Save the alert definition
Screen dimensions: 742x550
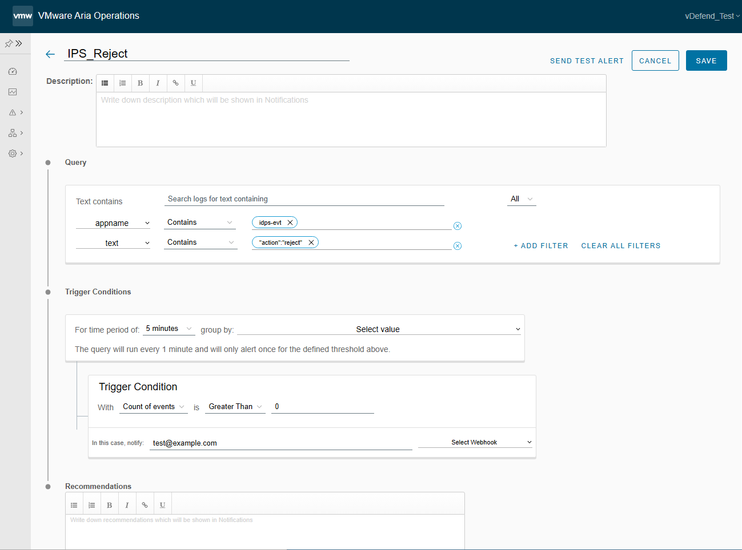pos(707,60)
